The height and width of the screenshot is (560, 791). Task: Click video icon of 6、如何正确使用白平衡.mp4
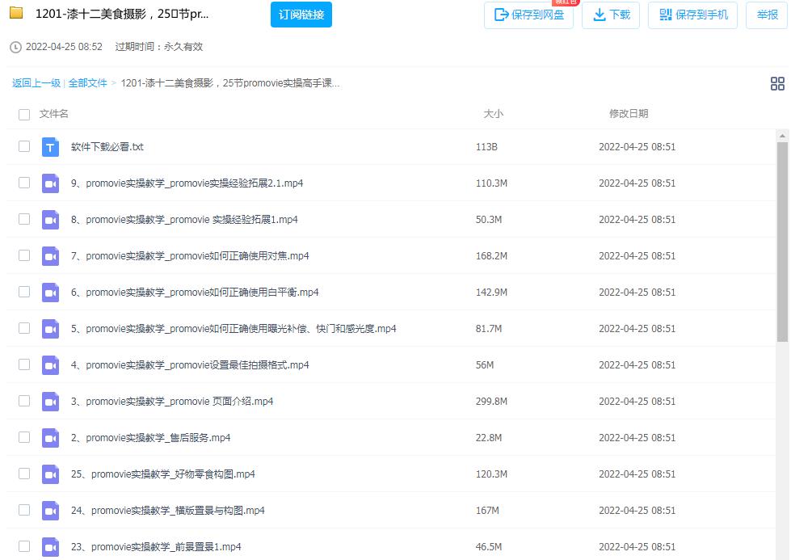pos(50,292)
